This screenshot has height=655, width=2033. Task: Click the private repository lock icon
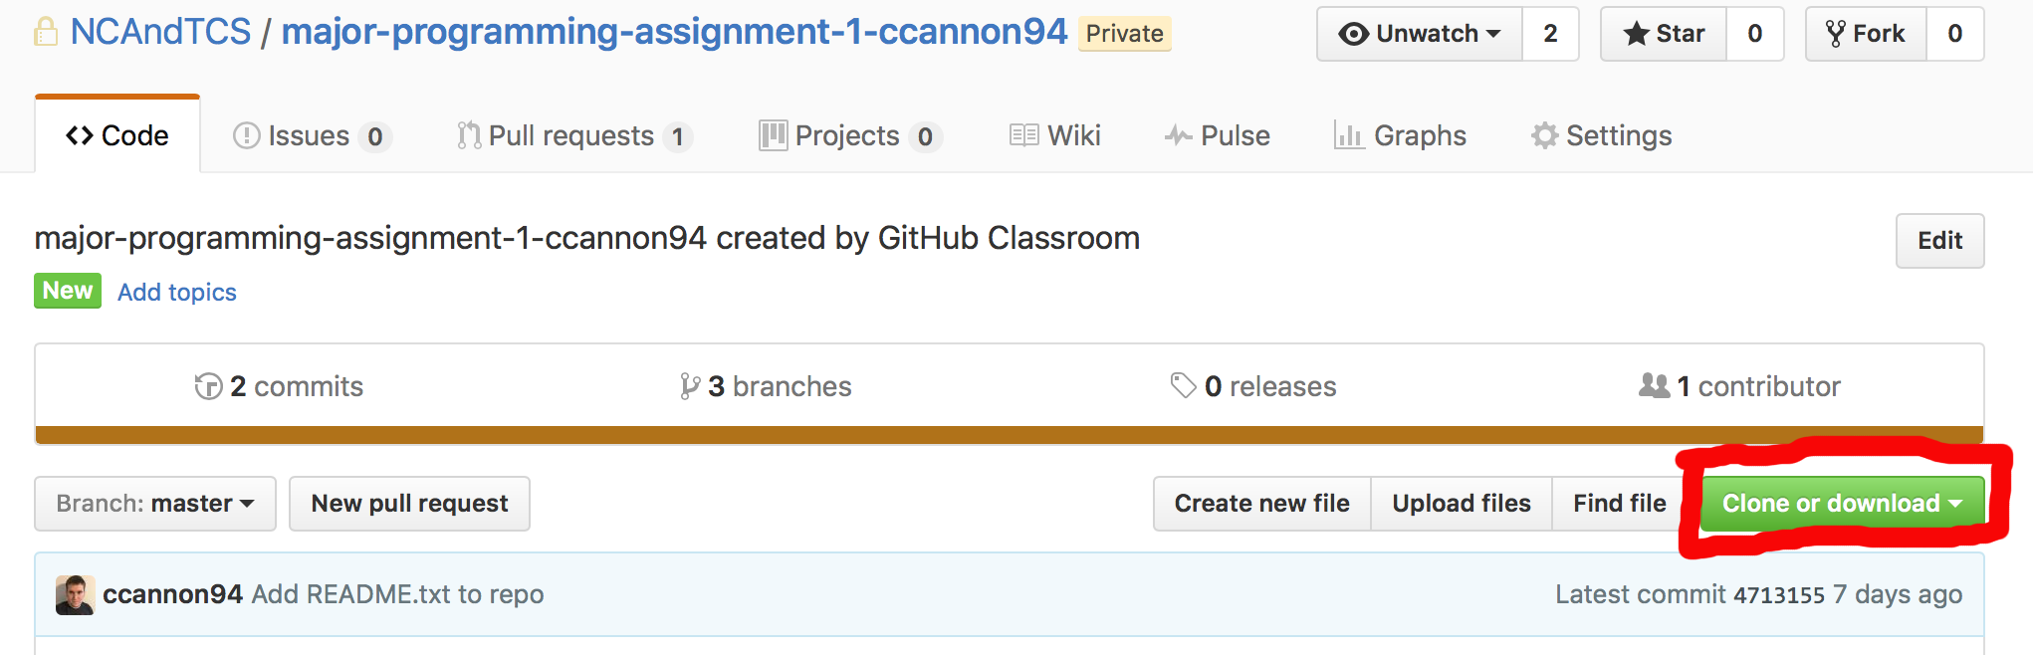click(46, 32)
